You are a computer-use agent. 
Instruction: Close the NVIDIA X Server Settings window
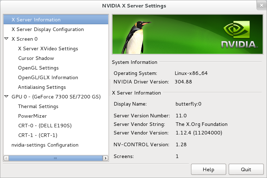point(262,5)
